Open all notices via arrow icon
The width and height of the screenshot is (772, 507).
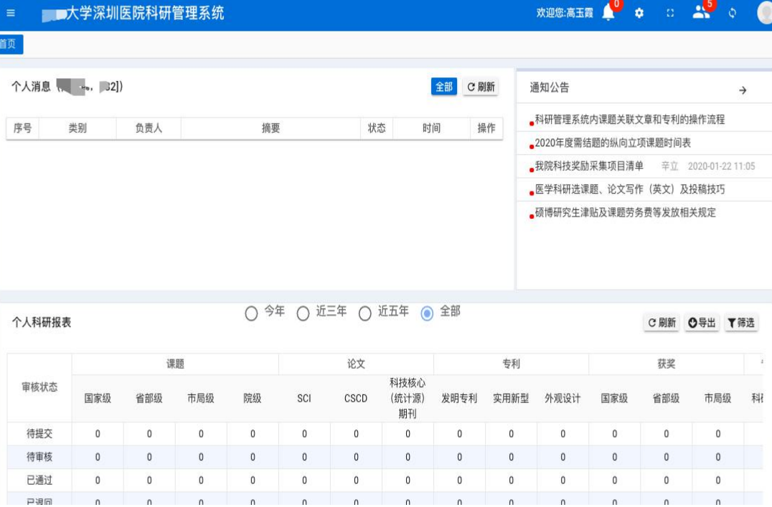pyautogui.click(x=743, y=90)
